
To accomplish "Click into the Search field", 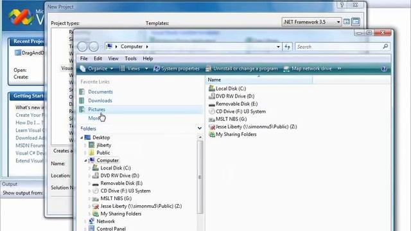I will [338, 47].
